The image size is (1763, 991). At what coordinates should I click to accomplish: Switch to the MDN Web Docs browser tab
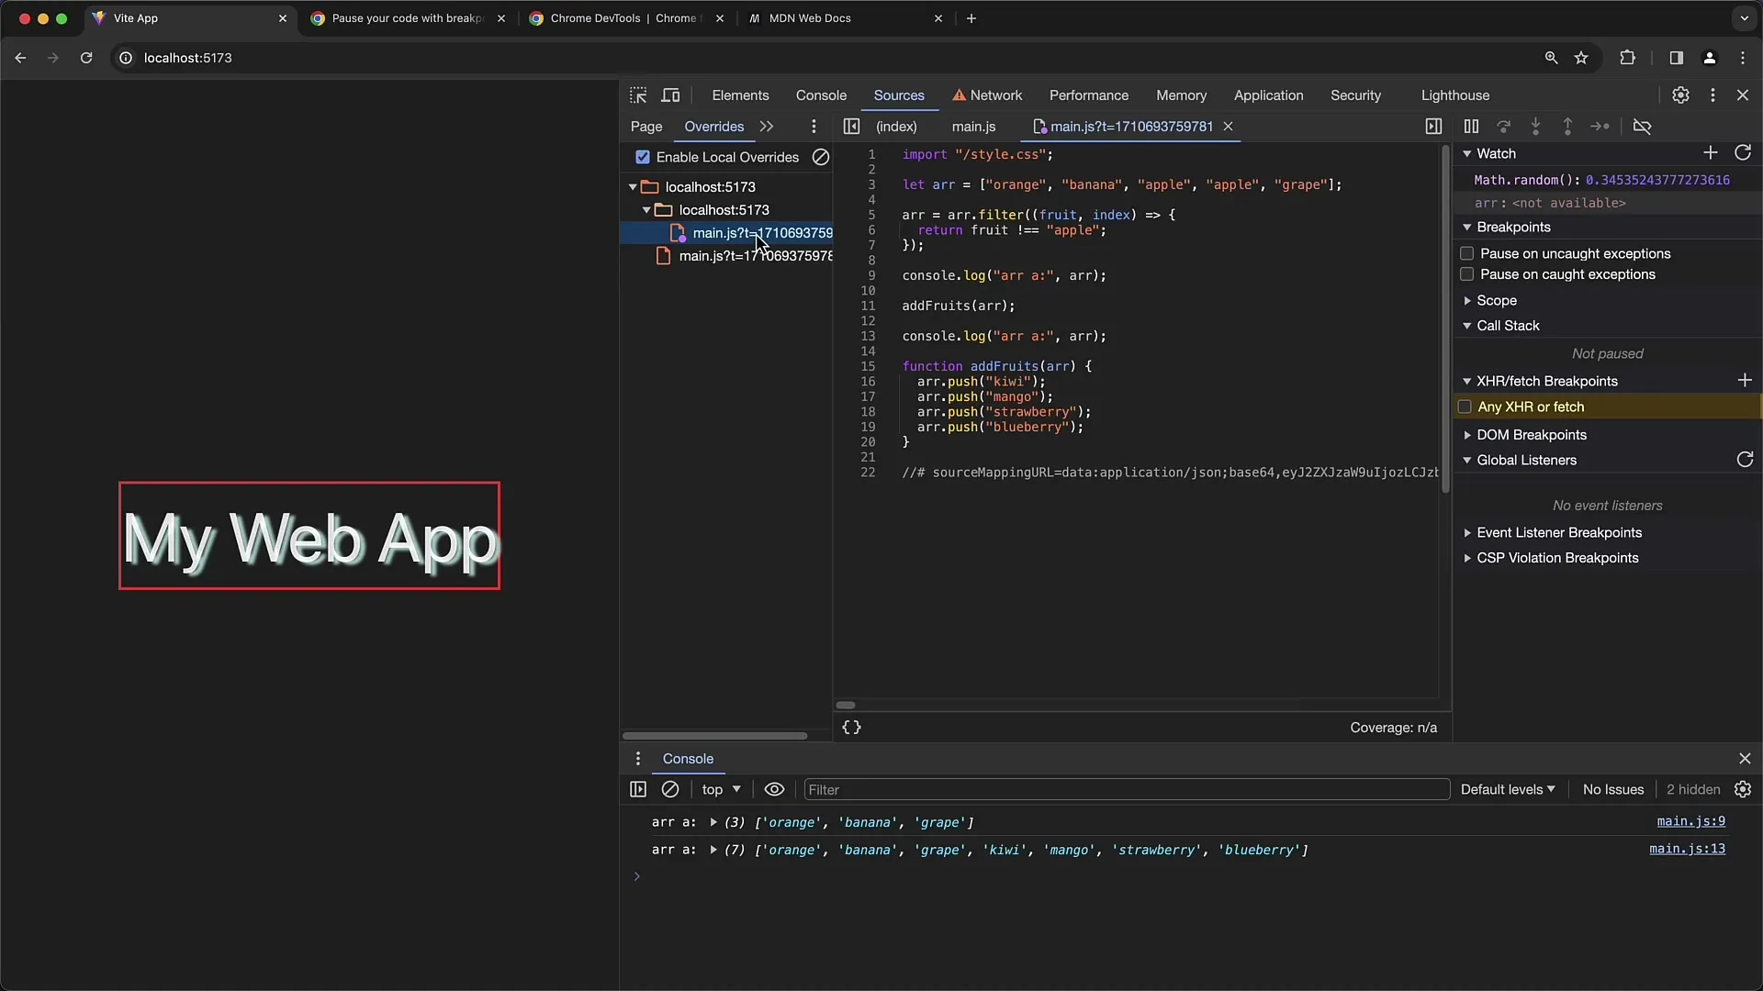pyautogui.click(x=810, y=18)
